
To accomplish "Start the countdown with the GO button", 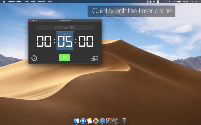I will click(65, 57).
